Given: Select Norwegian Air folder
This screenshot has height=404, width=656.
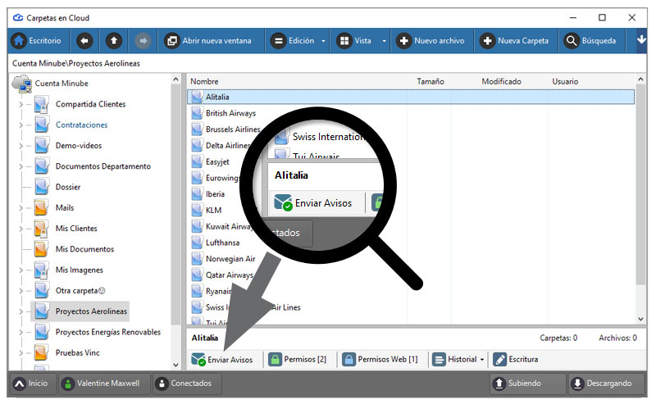Looking at the screenshot, I should (x=230, y=258).
